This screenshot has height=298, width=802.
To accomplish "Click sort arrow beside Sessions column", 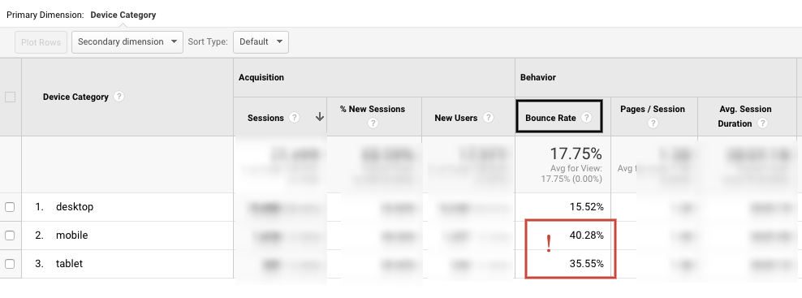I will (320, 117).
